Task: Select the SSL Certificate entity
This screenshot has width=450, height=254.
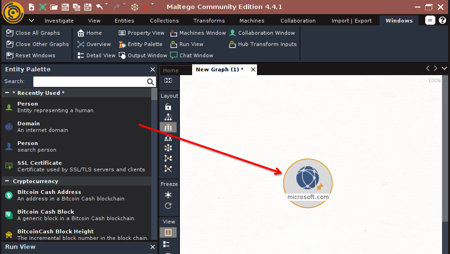Action: (77, 166)
